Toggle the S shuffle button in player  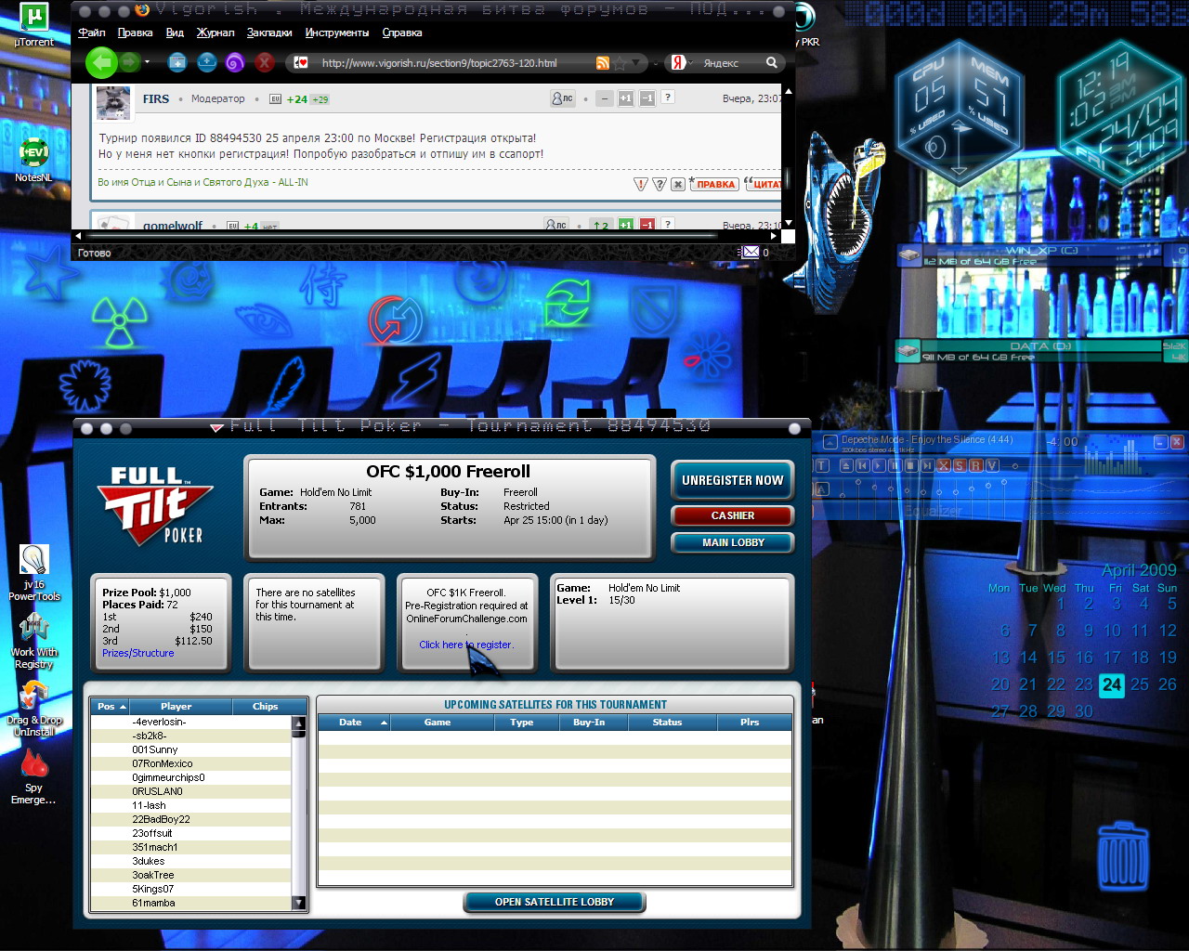pos(960,465)
